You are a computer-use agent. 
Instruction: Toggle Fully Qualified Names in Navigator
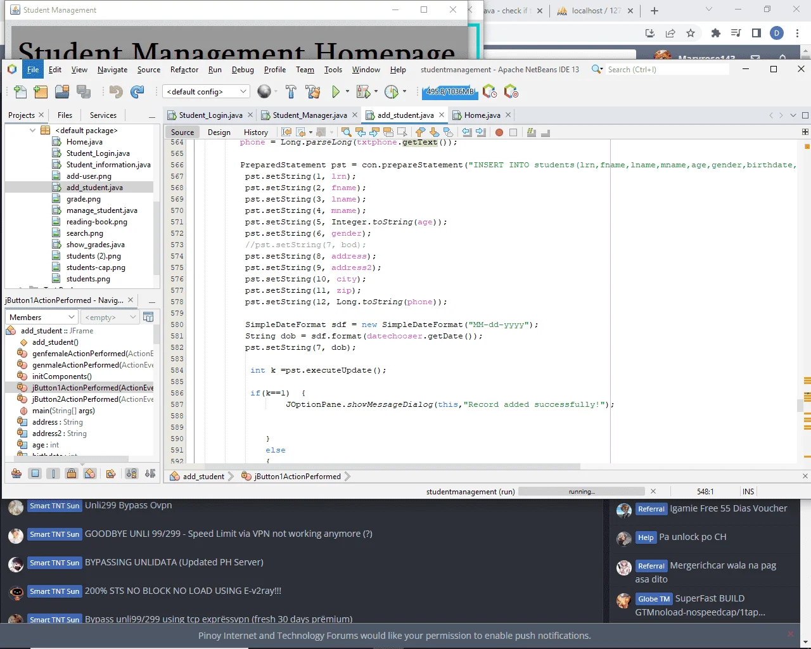[111, 473]
